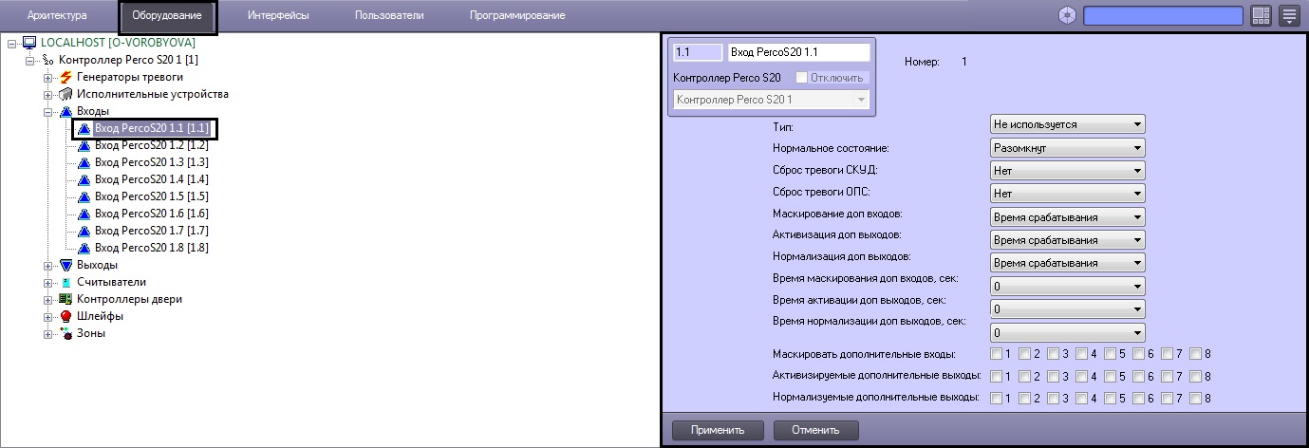
Task: Click the alarm generators lightning icon
Action: coord(66,77)
